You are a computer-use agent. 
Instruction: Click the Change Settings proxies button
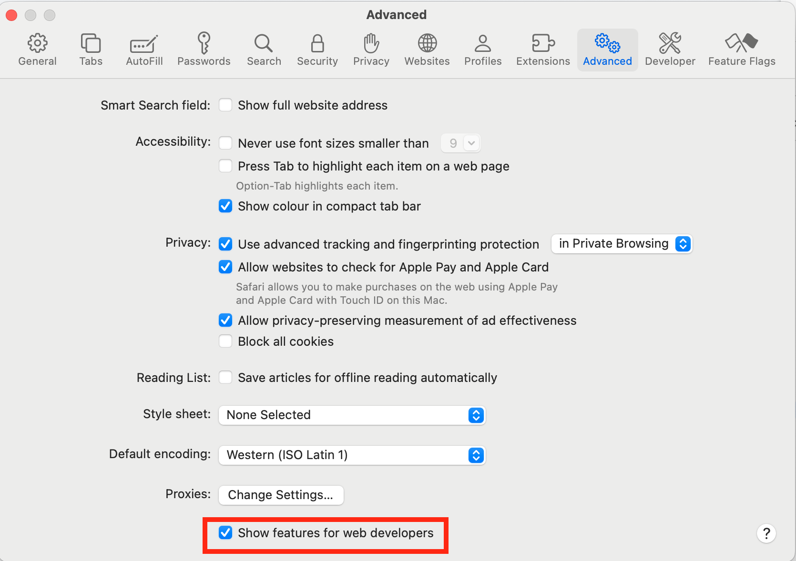pos(281,495)
